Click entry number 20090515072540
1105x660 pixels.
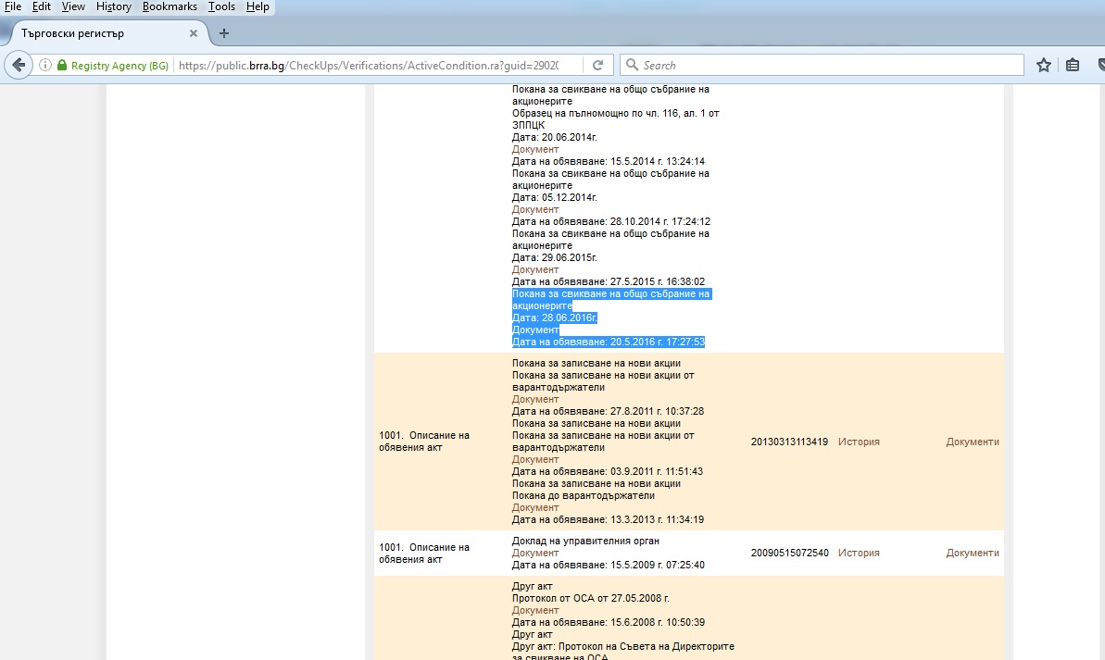[789, 553]
